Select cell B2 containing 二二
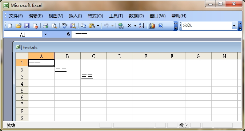This screenshot has height=131, width=245. point(67,70)
